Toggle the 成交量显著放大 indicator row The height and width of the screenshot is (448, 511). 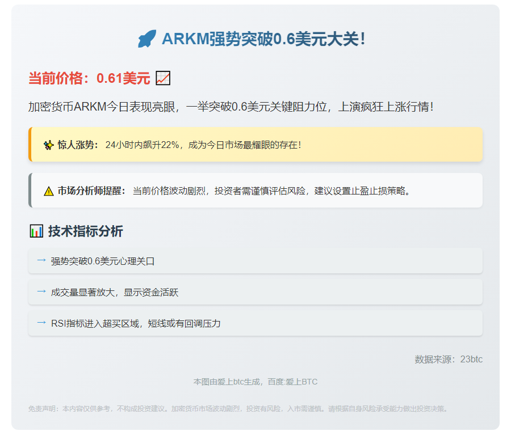[256, 292]
